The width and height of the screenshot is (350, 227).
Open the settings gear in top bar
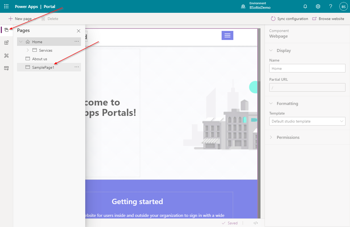click(318, 6)
